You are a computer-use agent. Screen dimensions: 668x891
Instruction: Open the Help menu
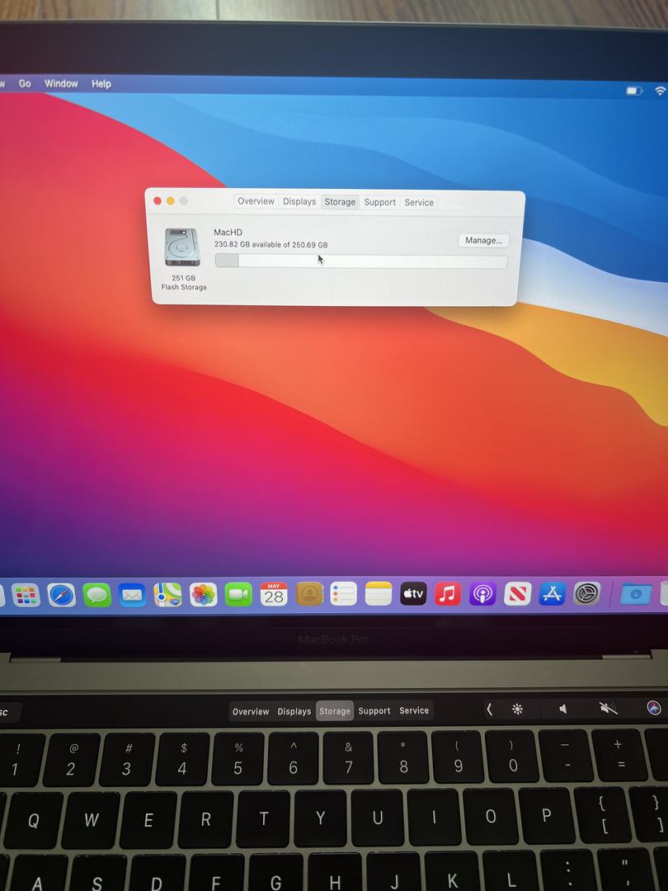[x=101, y=84]
